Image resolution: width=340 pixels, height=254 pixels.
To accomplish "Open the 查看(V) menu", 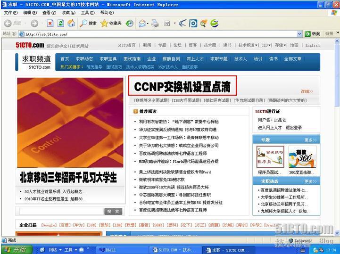I will (x=49, y=13).
